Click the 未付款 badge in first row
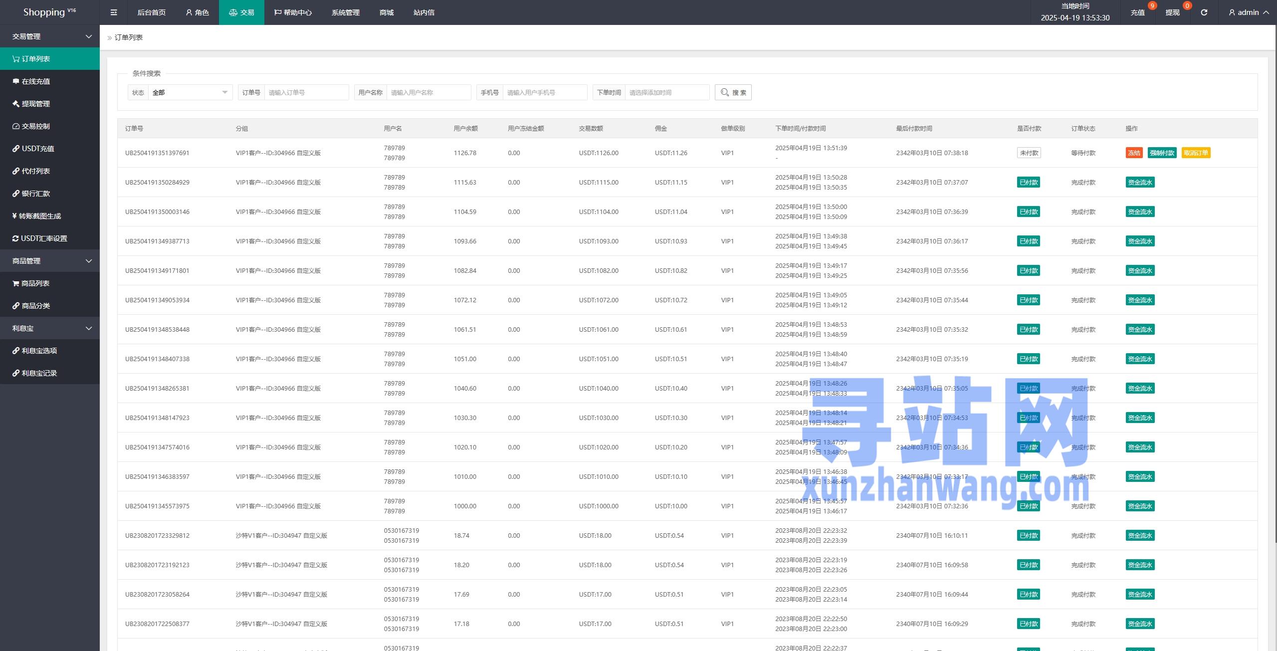This screenshot has height=651, width=1277. [1029, 153]
